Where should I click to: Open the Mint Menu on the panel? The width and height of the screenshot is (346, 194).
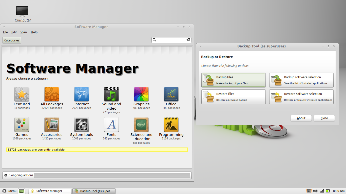[x=9, y=191]
